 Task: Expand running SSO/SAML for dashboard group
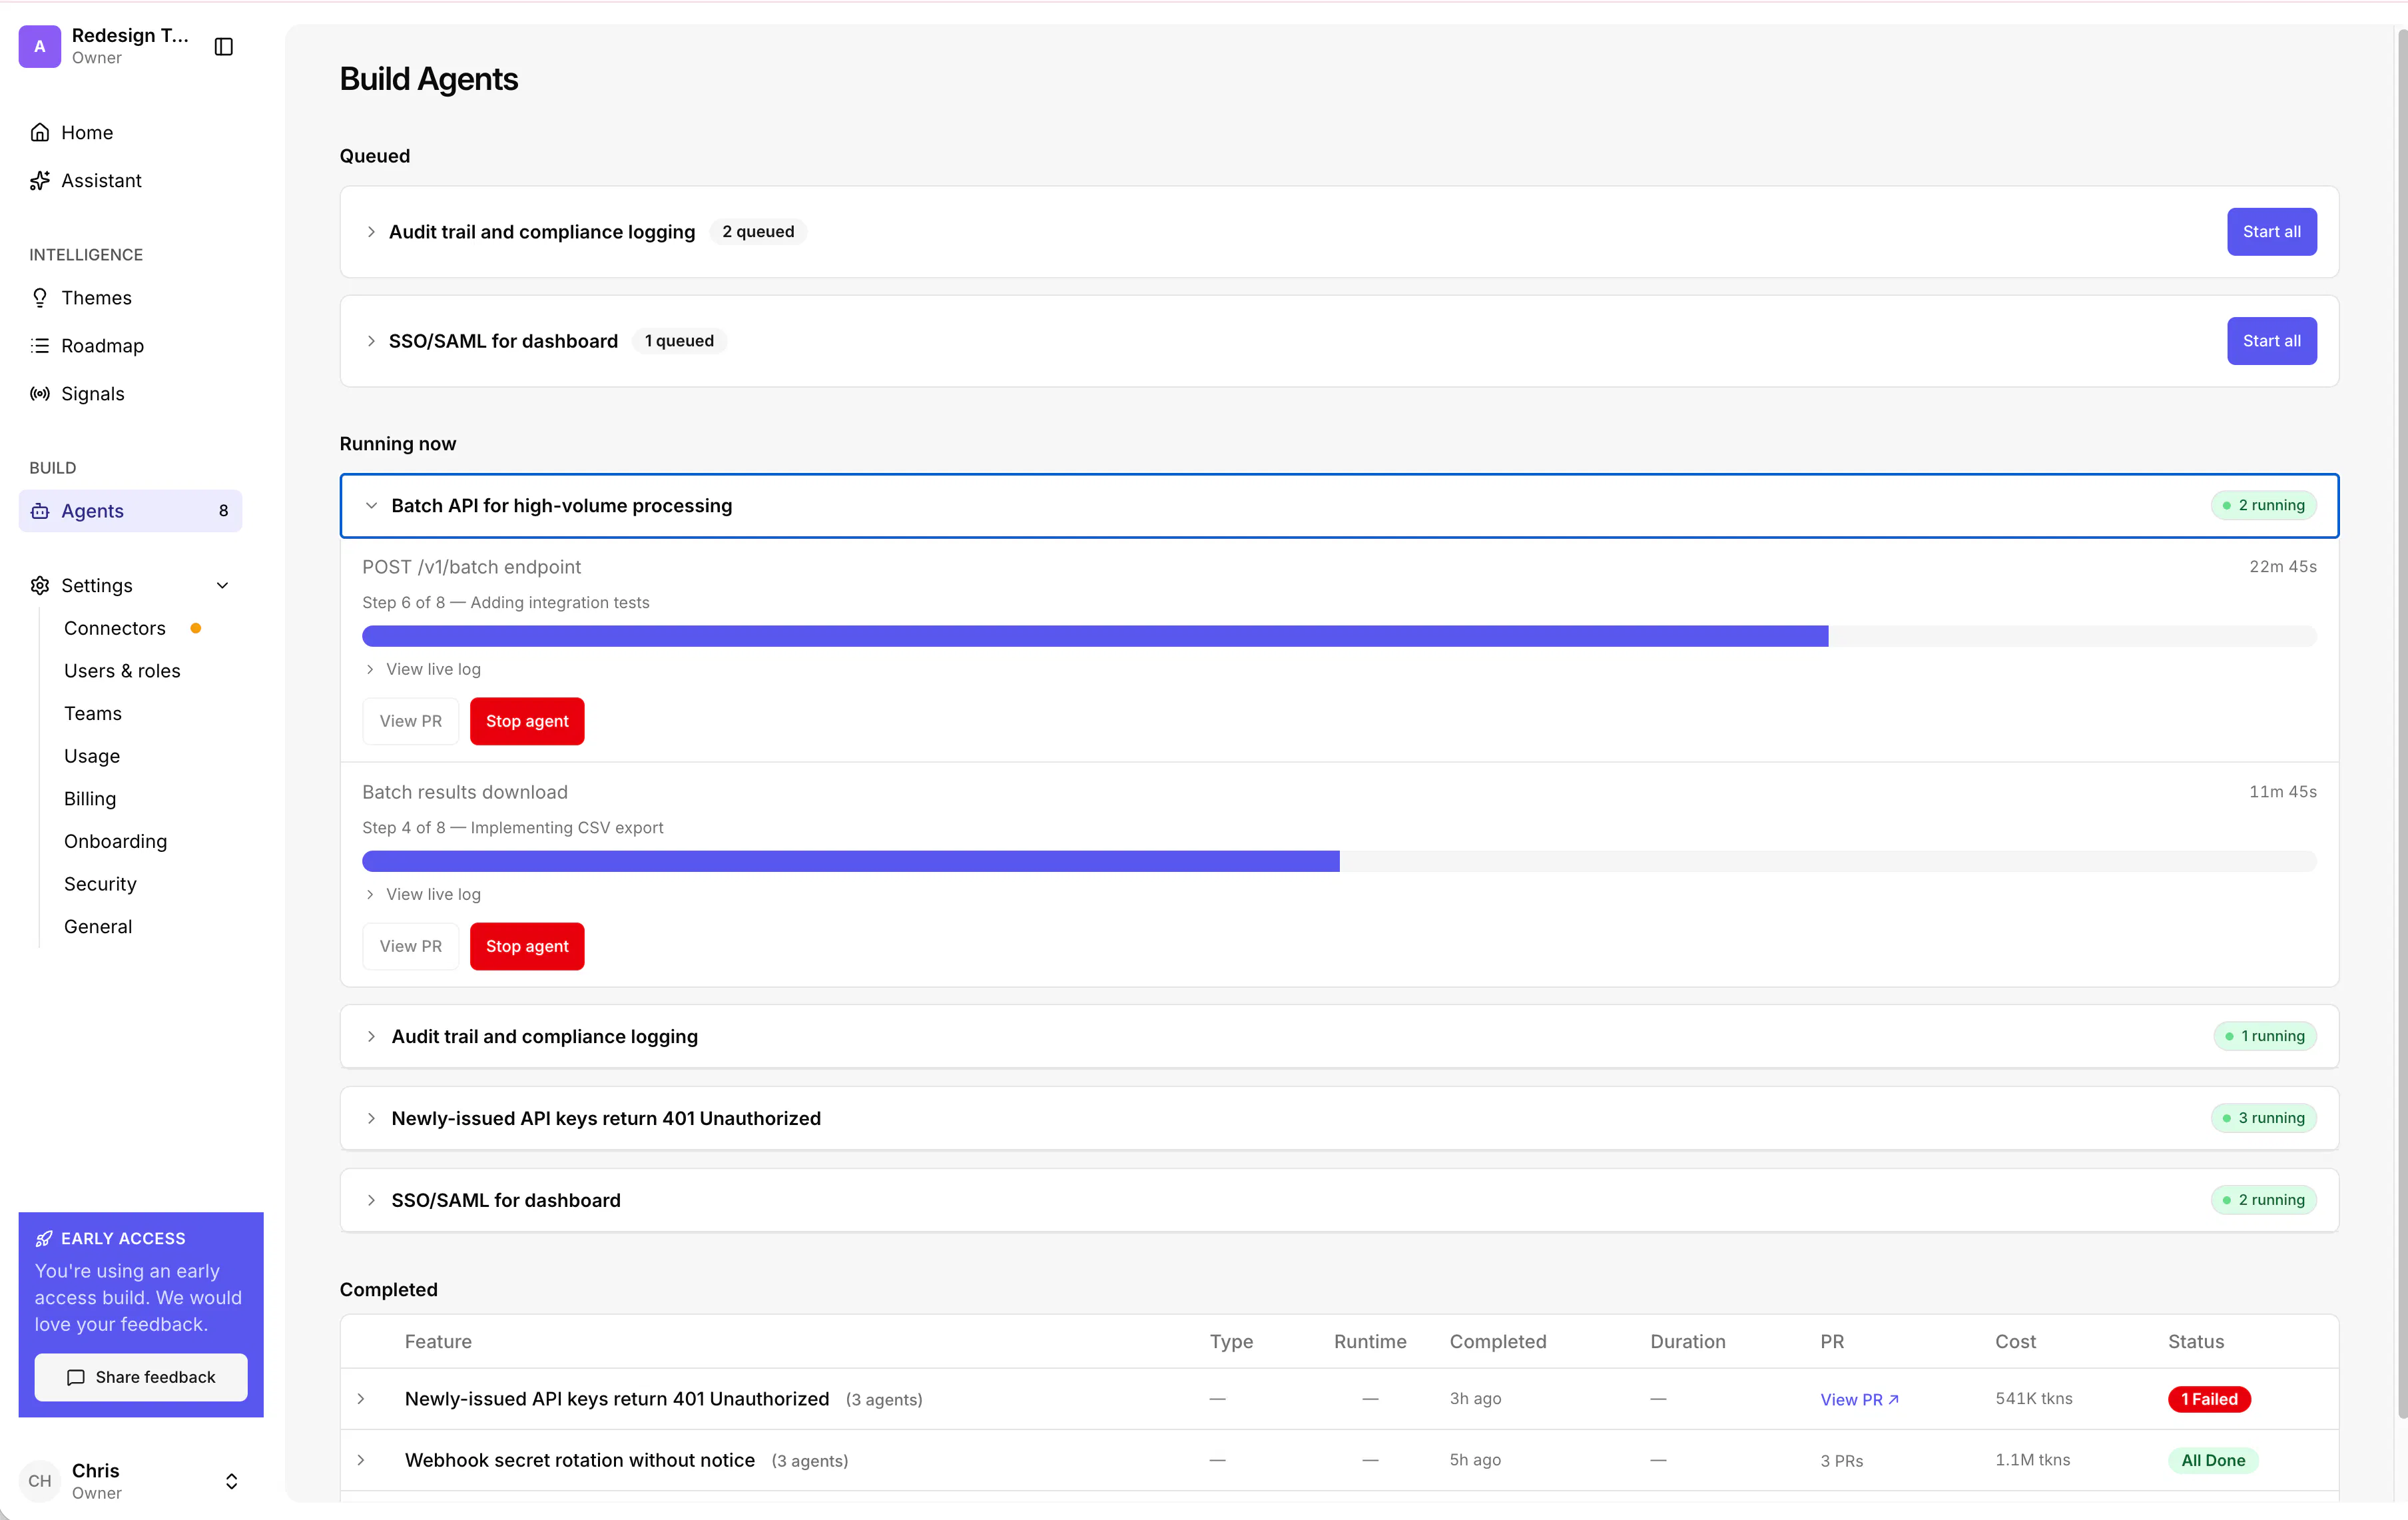pyautogui.click(x=371, y=1200)
